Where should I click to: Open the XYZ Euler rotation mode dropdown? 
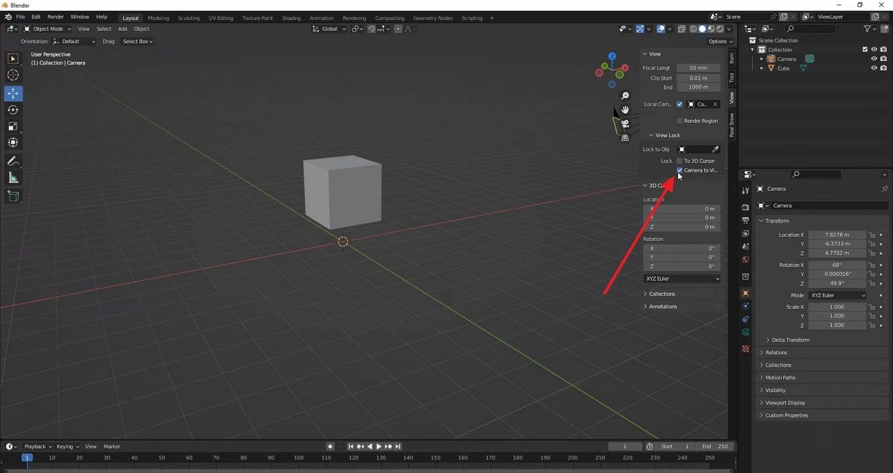(x=837, y=295)
